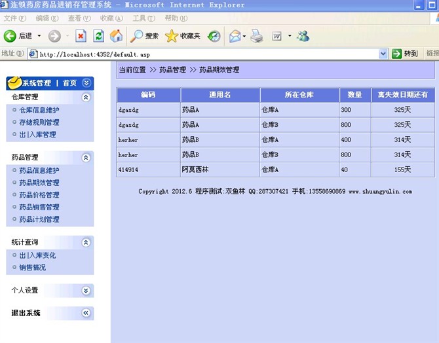The width and height of the screenshot is (439, 343).
Task: Open the 药品信息维护 link
Action: coord(39,171)
